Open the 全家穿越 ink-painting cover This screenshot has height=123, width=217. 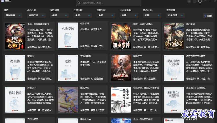(121, 100)
